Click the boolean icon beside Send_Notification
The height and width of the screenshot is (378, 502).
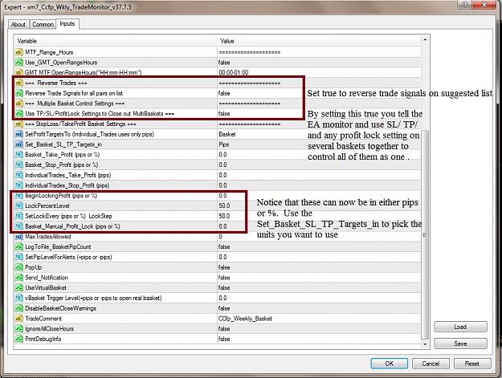[19, 277]
